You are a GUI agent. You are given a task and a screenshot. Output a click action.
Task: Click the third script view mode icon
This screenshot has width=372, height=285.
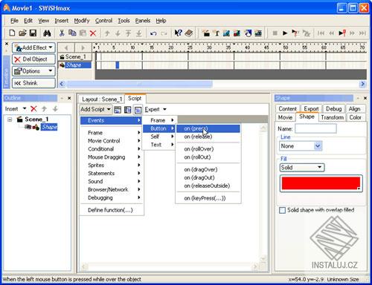pyautogui.click(x=138, y=110)
